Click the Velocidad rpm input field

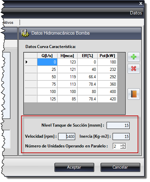(x=66, y=136)
